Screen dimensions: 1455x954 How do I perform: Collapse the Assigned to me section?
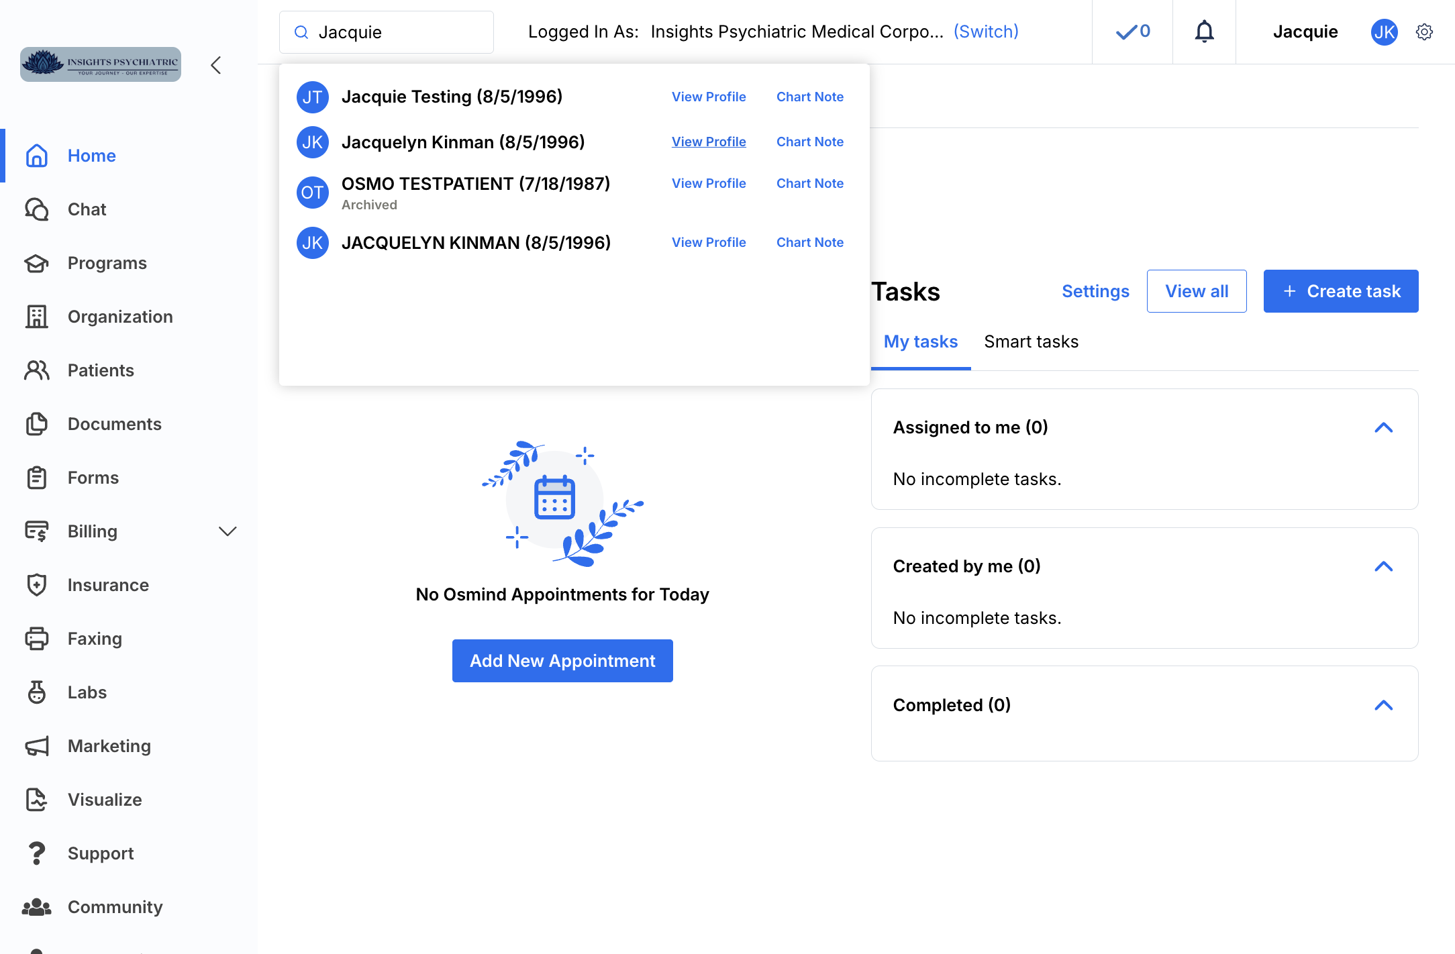coord(1384,427)
